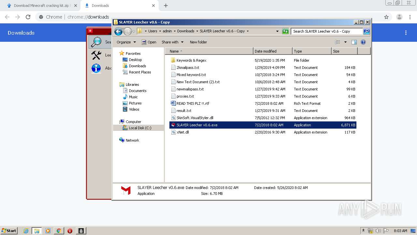417x235 pixels.
Task: Click the Search SLAYER Leecher v0.6 - Copy field
Action: coord(327,31)
